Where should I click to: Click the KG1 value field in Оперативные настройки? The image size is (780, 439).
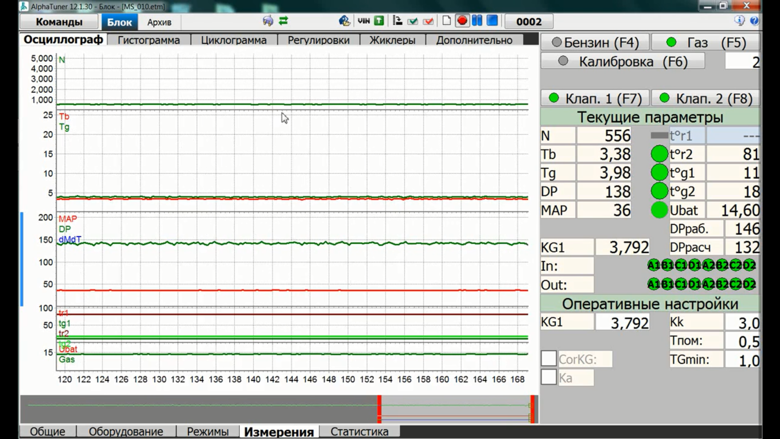click(622, 322)
